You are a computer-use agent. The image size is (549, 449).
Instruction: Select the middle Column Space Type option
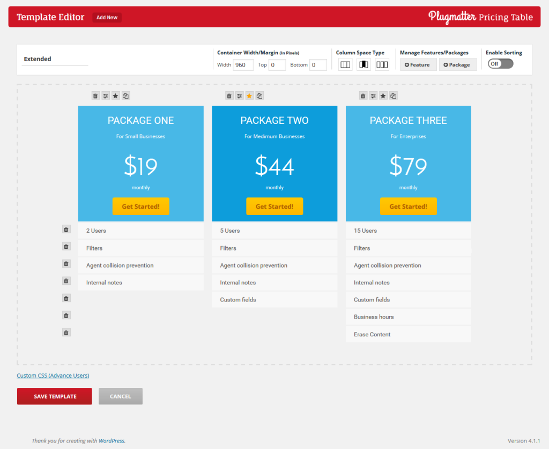click(363, 64)
